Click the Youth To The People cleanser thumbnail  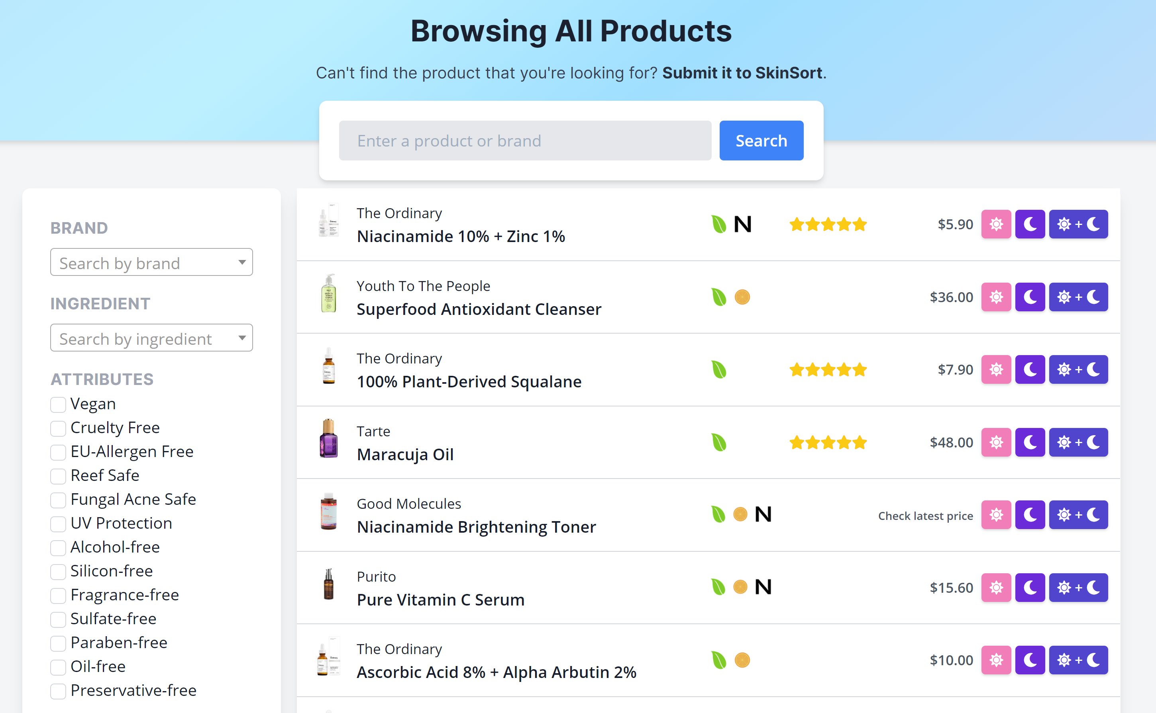(x=328, y=293)
